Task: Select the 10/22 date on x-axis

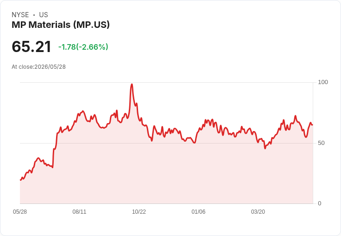Action: (x=139, y=212)
